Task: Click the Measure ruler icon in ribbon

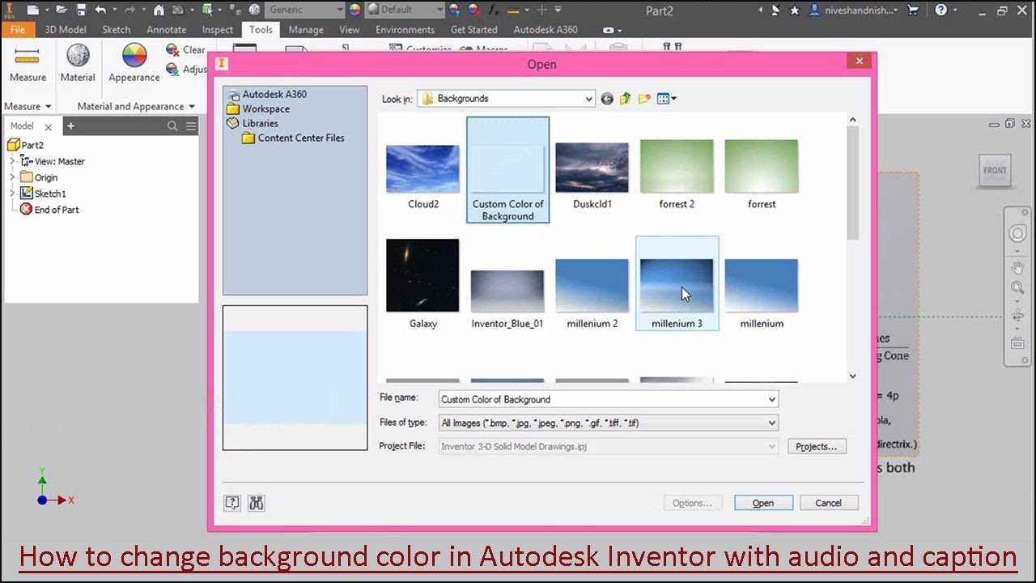Action: tap(27, 55)
